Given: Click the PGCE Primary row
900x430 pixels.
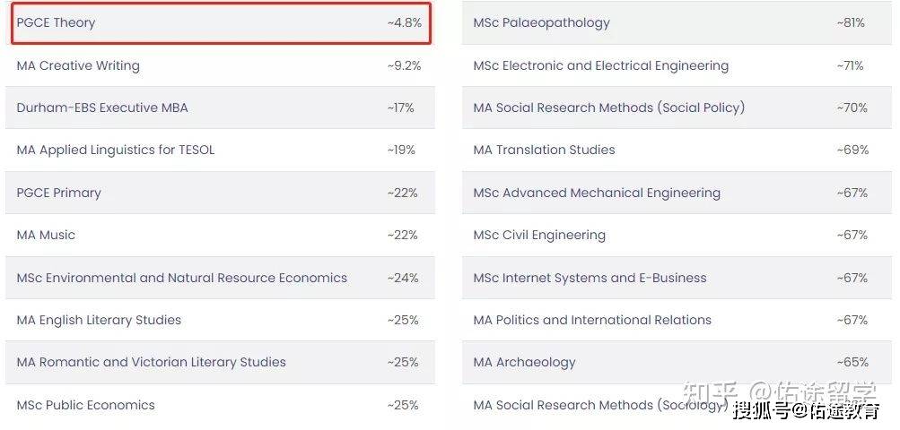Looking at the screenshot, I should (x=221, y=193).
